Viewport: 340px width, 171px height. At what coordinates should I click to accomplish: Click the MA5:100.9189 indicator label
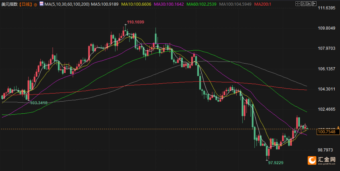point(105,4)
